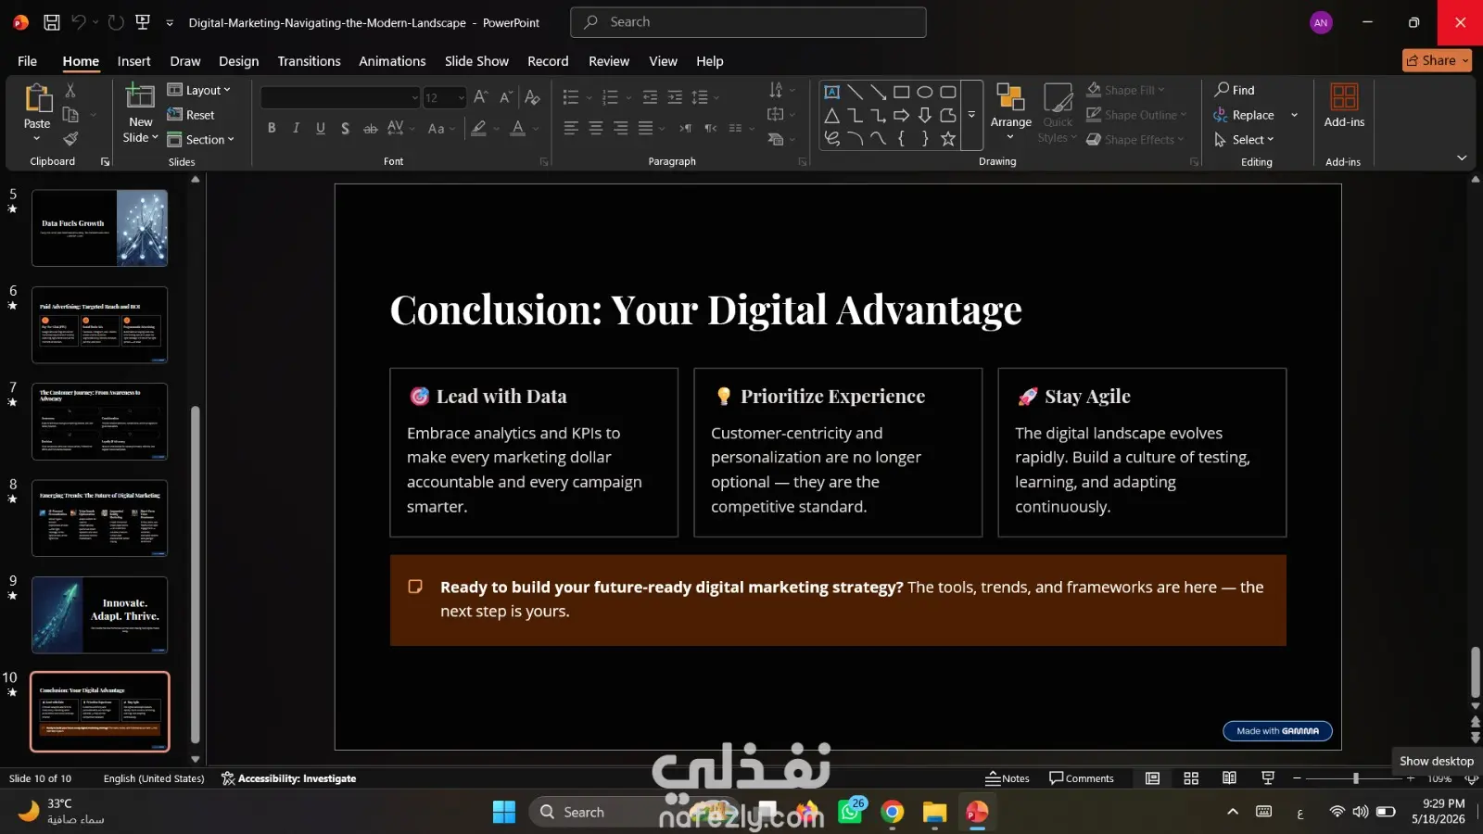Select slide 9 thumbnail Innovate. Adapt. Thrive.

coord(100,615)
